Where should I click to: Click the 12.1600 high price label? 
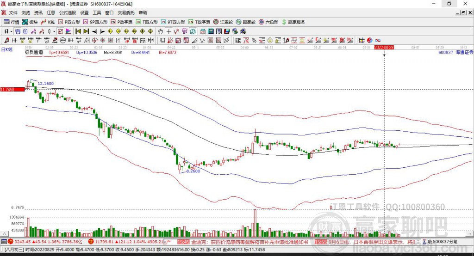(46, 83)
